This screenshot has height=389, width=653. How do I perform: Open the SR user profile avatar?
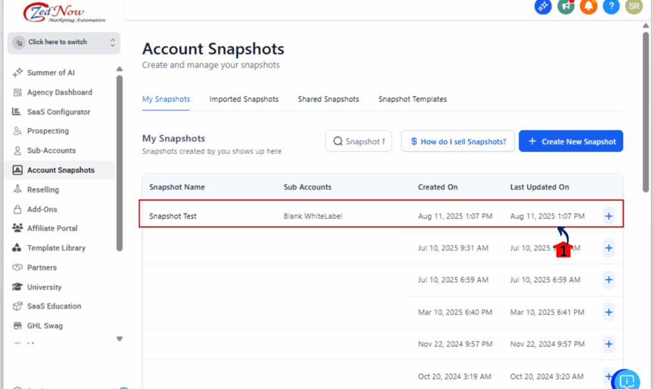click(634, 6)
